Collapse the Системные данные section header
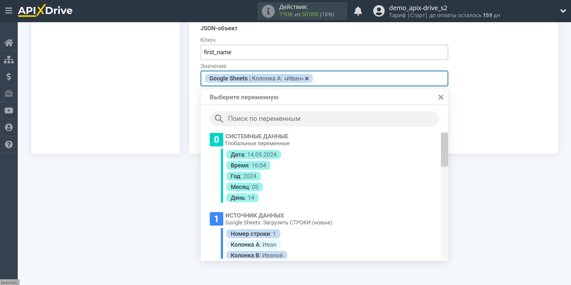 (x=257, y=136)
